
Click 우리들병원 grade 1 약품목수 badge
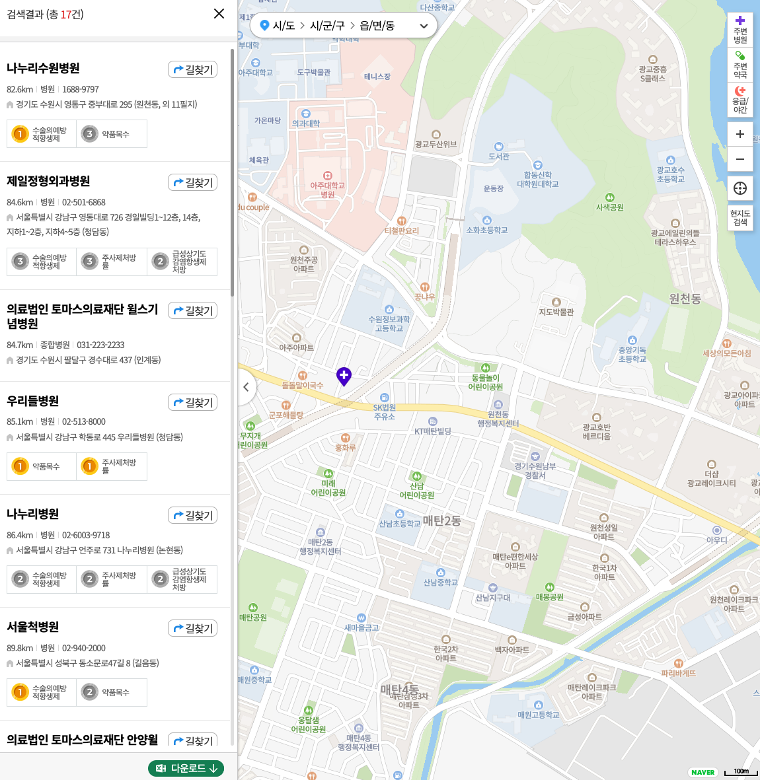(42, 466)
